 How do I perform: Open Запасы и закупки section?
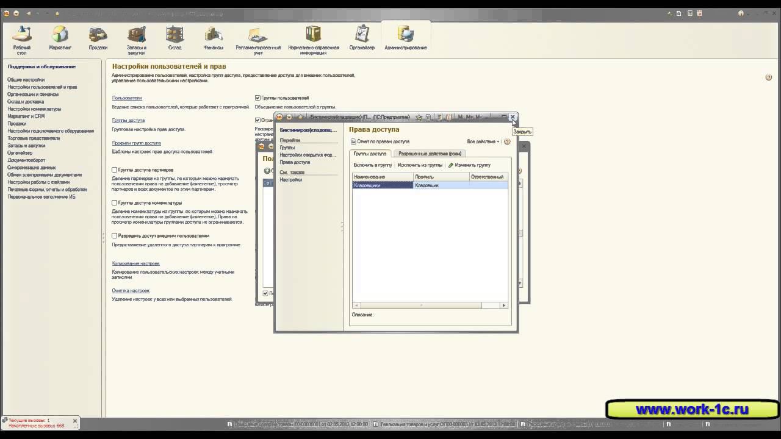(136, 40)
